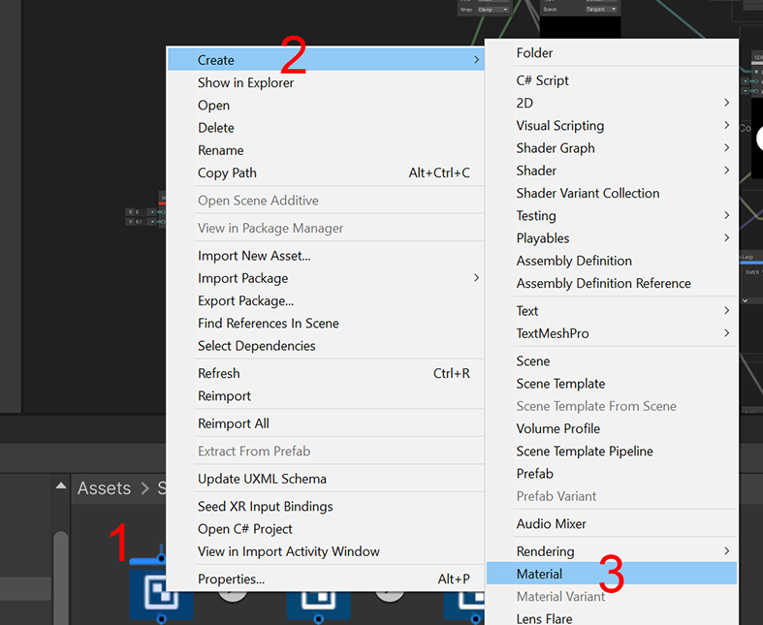Create a new Folder

coord(534,53)
